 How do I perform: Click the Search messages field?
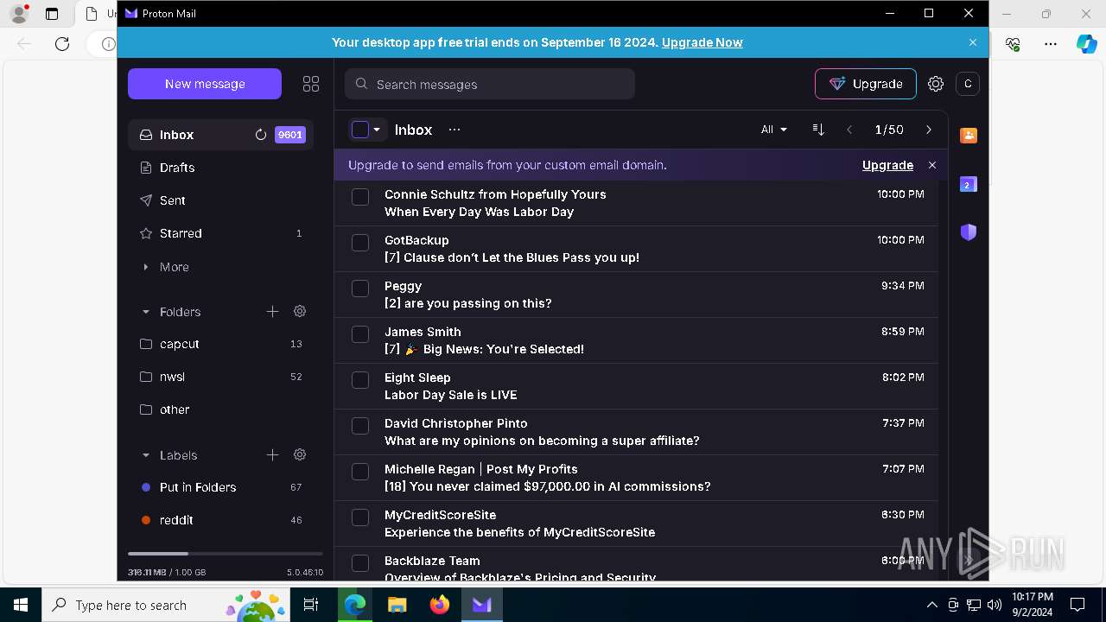[490, 84]
